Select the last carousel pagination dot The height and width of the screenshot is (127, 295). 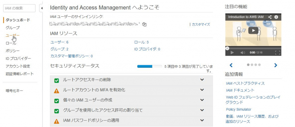(x=260, y=65)
